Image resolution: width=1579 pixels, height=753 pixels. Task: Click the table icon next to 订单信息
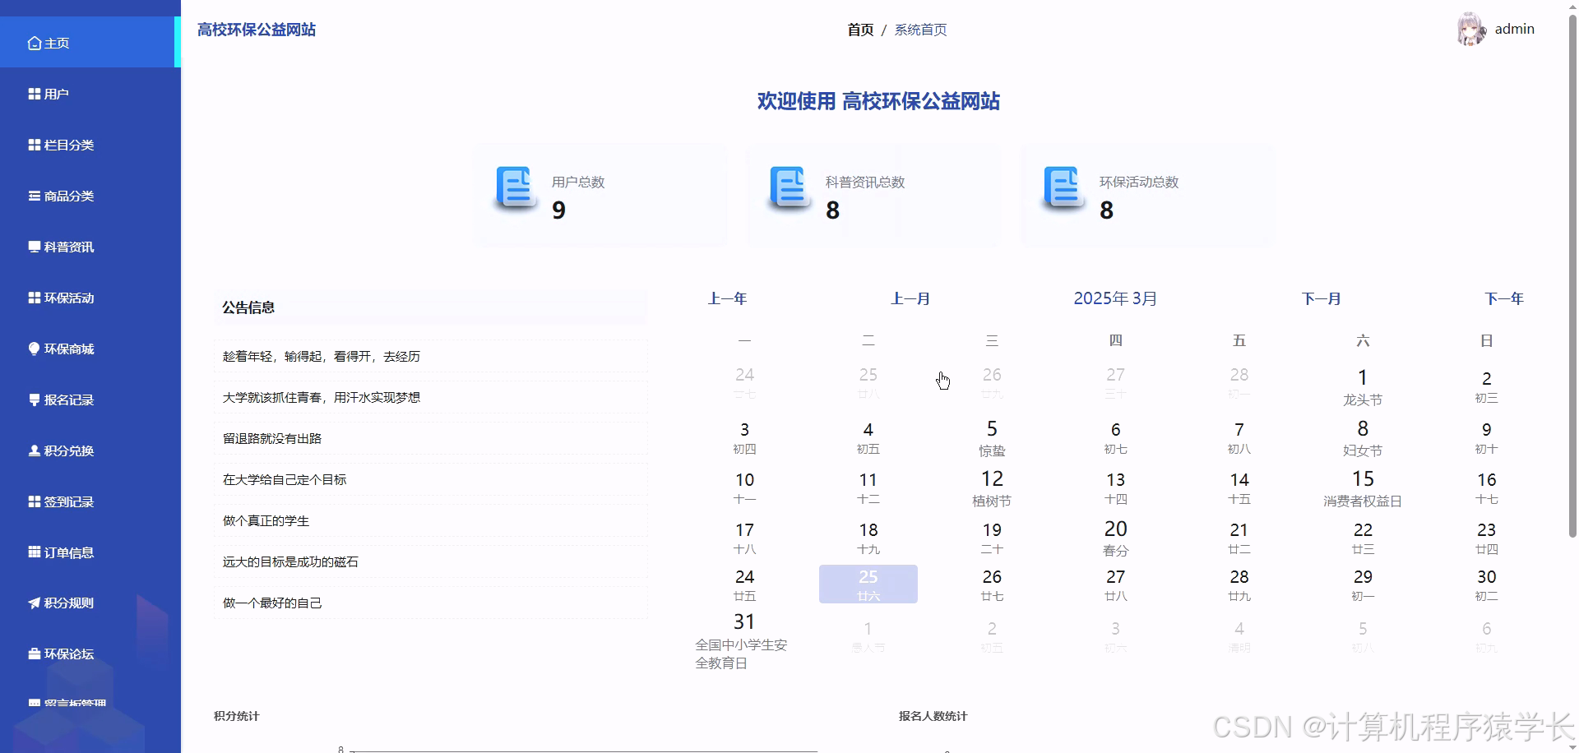[35, 552]
